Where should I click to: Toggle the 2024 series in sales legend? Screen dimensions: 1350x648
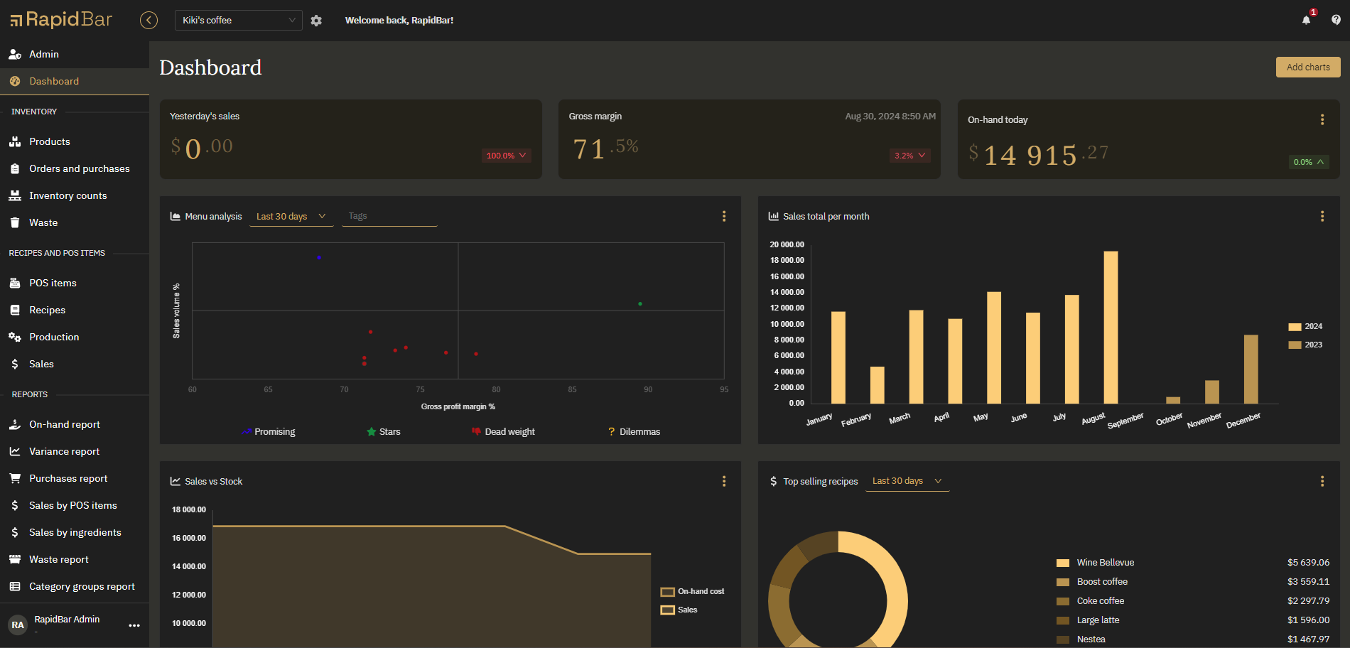pyautogui.click(x=1305, y=327)
